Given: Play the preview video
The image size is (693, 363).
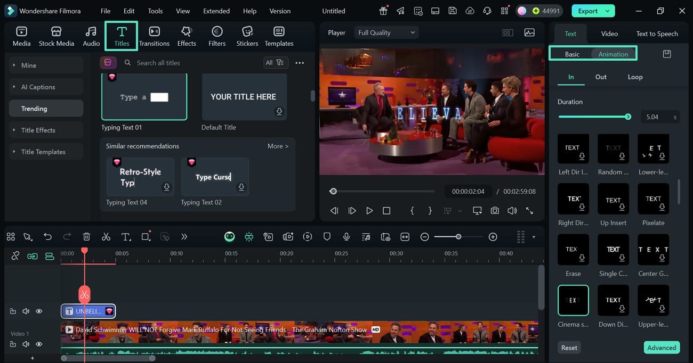Looking at the screenshot, I should 369,211.
